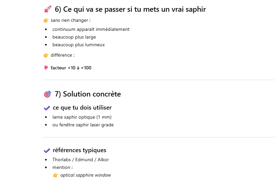
Task: Click the 'Thorlabs / Edmund / Alkor' line
Action: [x=80, y=160]
